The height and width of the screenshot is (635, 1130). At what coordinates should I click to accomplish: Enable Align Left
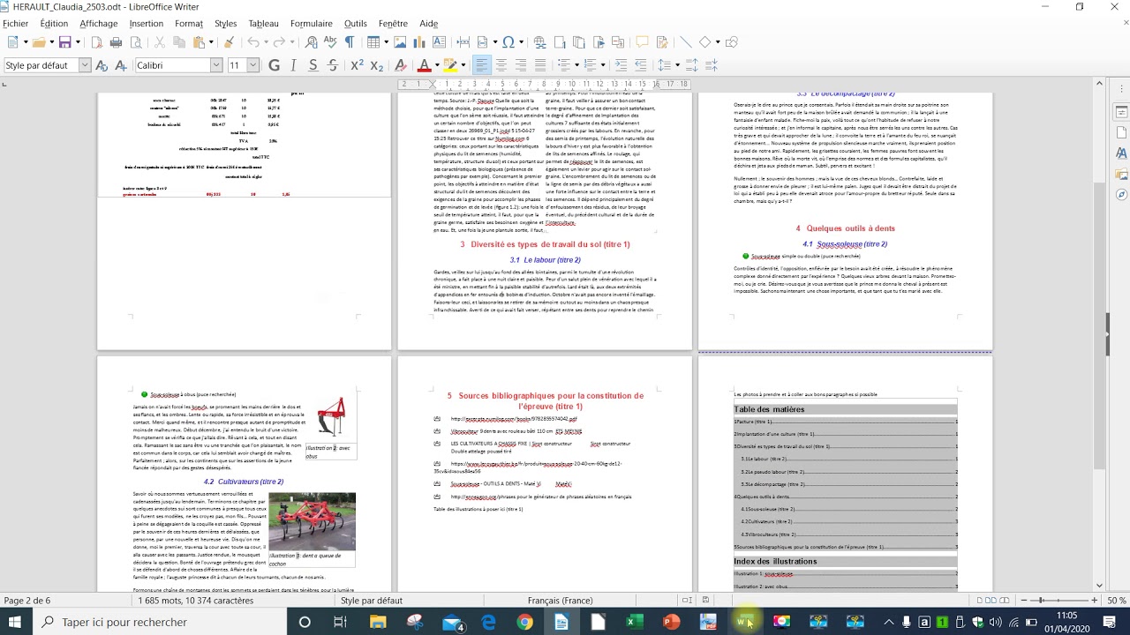482,65
